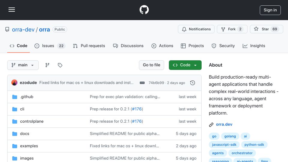Click the images folder icon
The image size is (288, 162).
click(x=15, y=158)
